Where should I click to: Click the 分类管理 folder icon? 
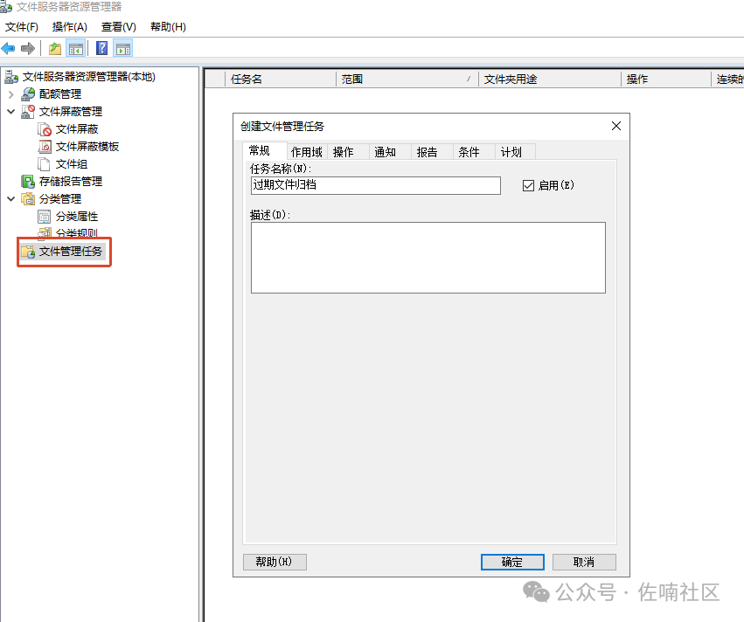point(28,198)
